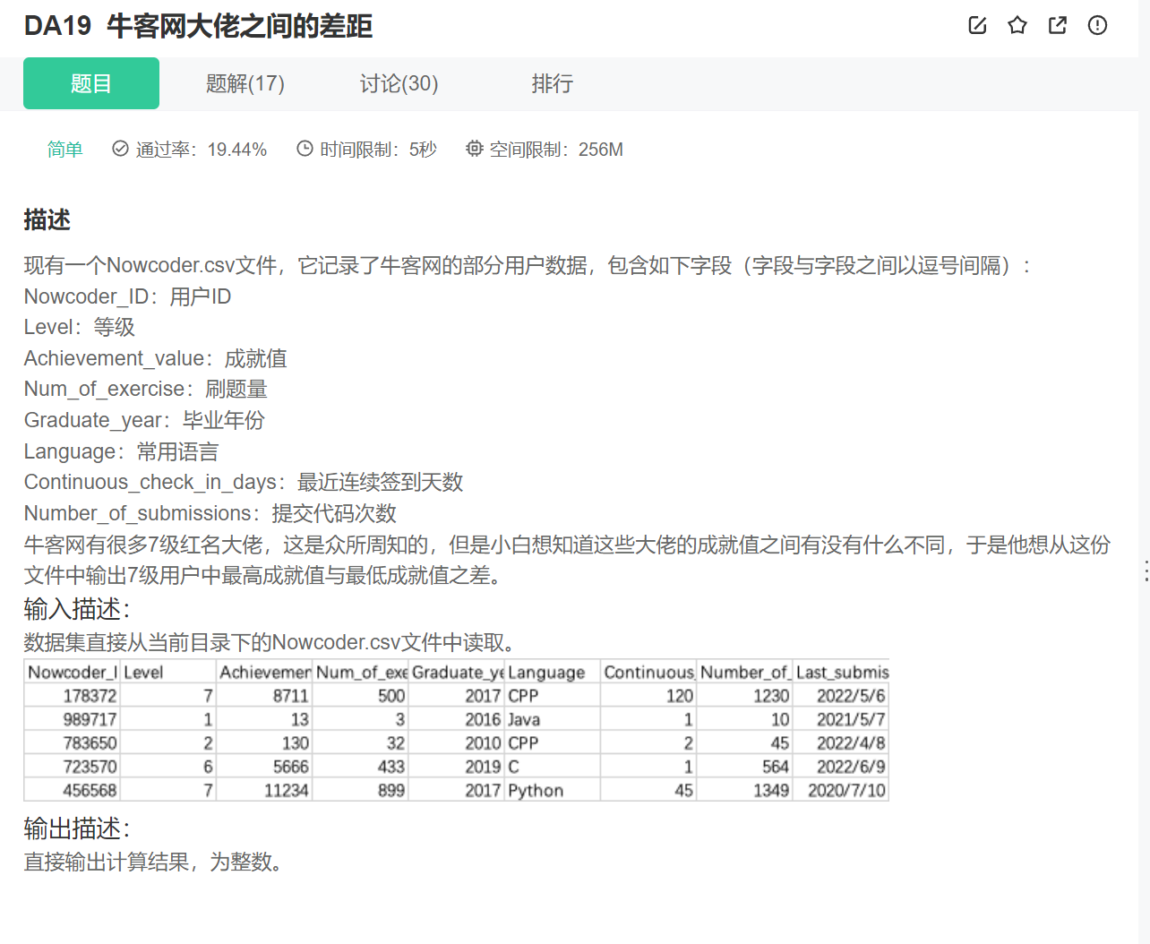Viewport: 1150px width, 944px height.
Task: Click the memory limit text 256M
Action: (x=601, y=150)
